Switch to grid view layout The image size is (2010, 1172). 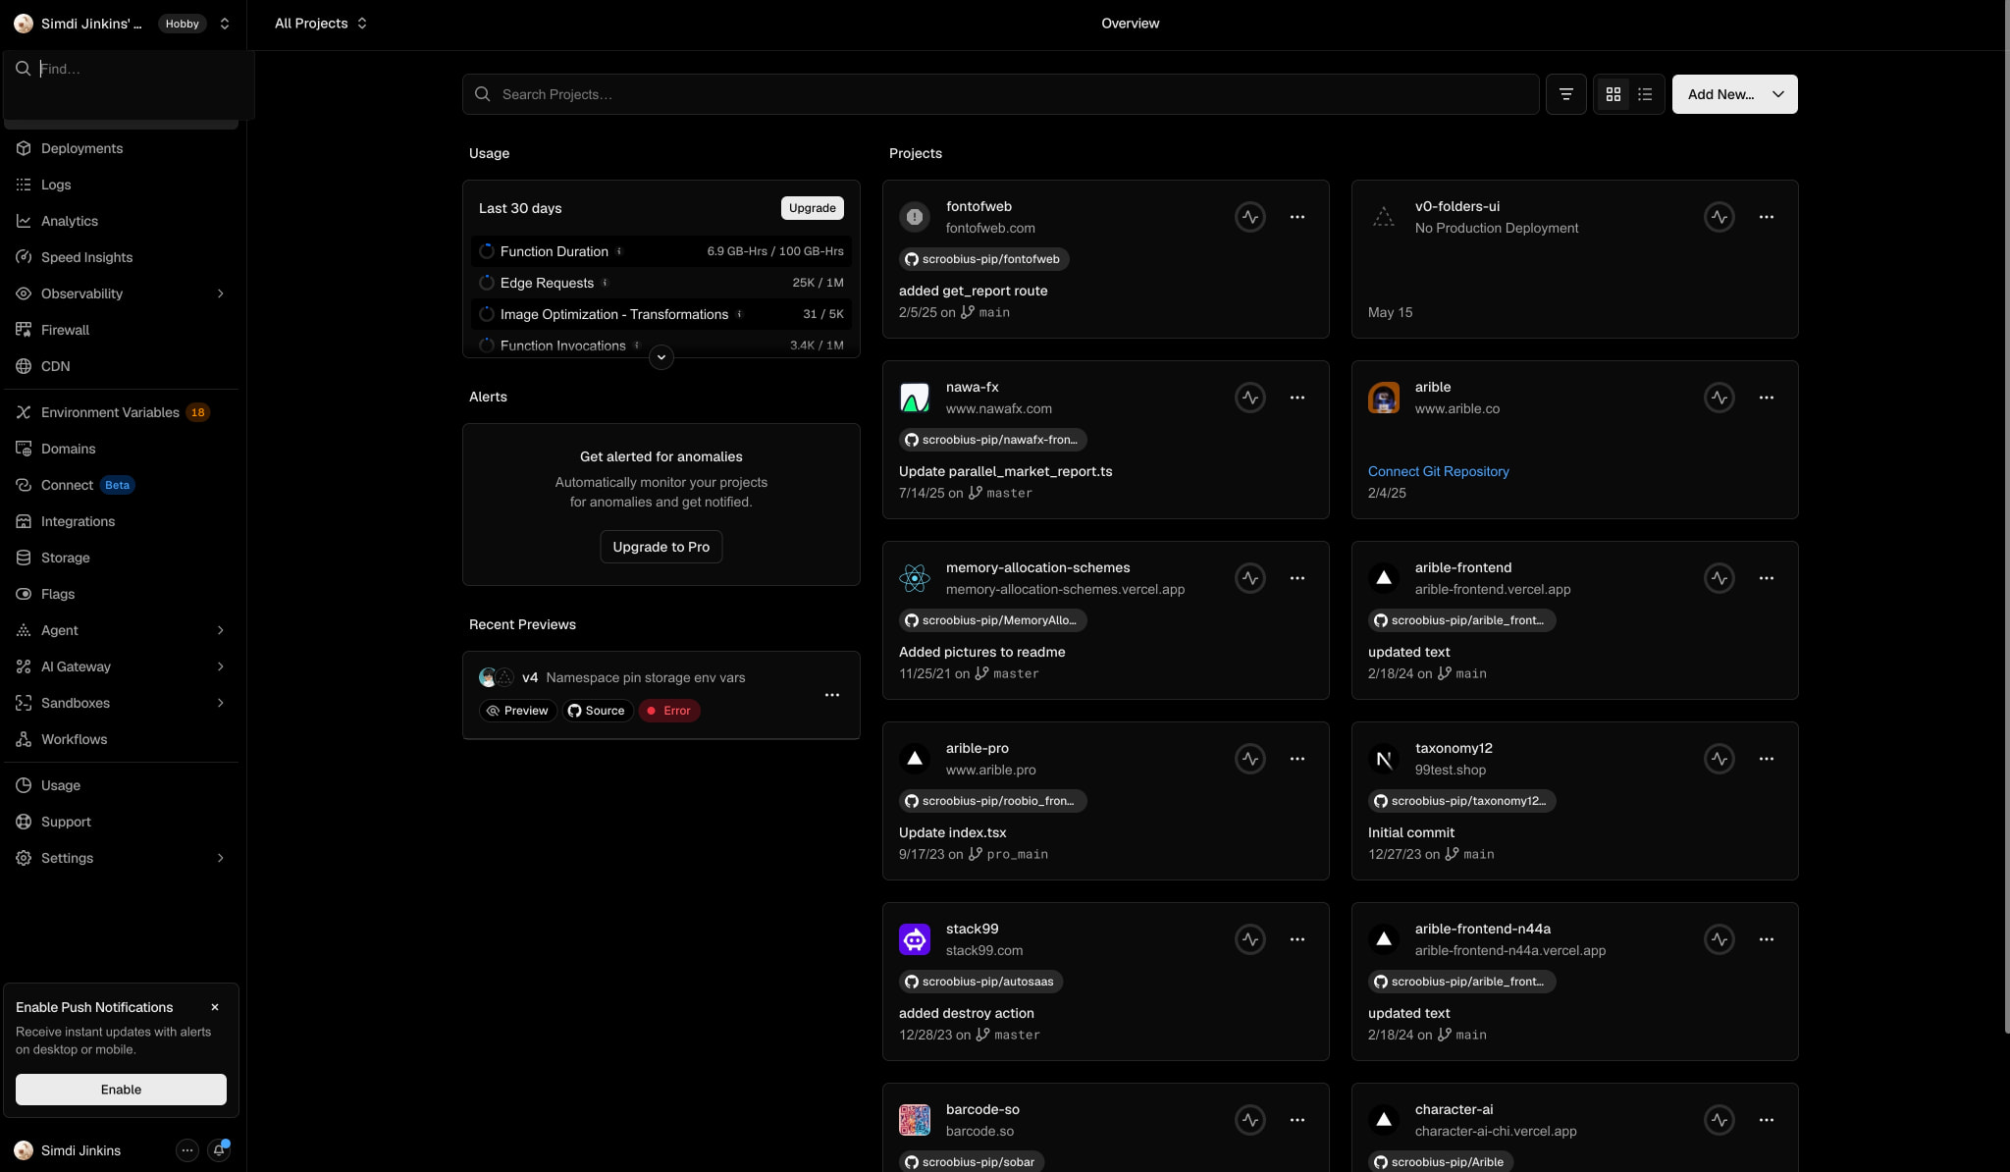point(1613,94)
